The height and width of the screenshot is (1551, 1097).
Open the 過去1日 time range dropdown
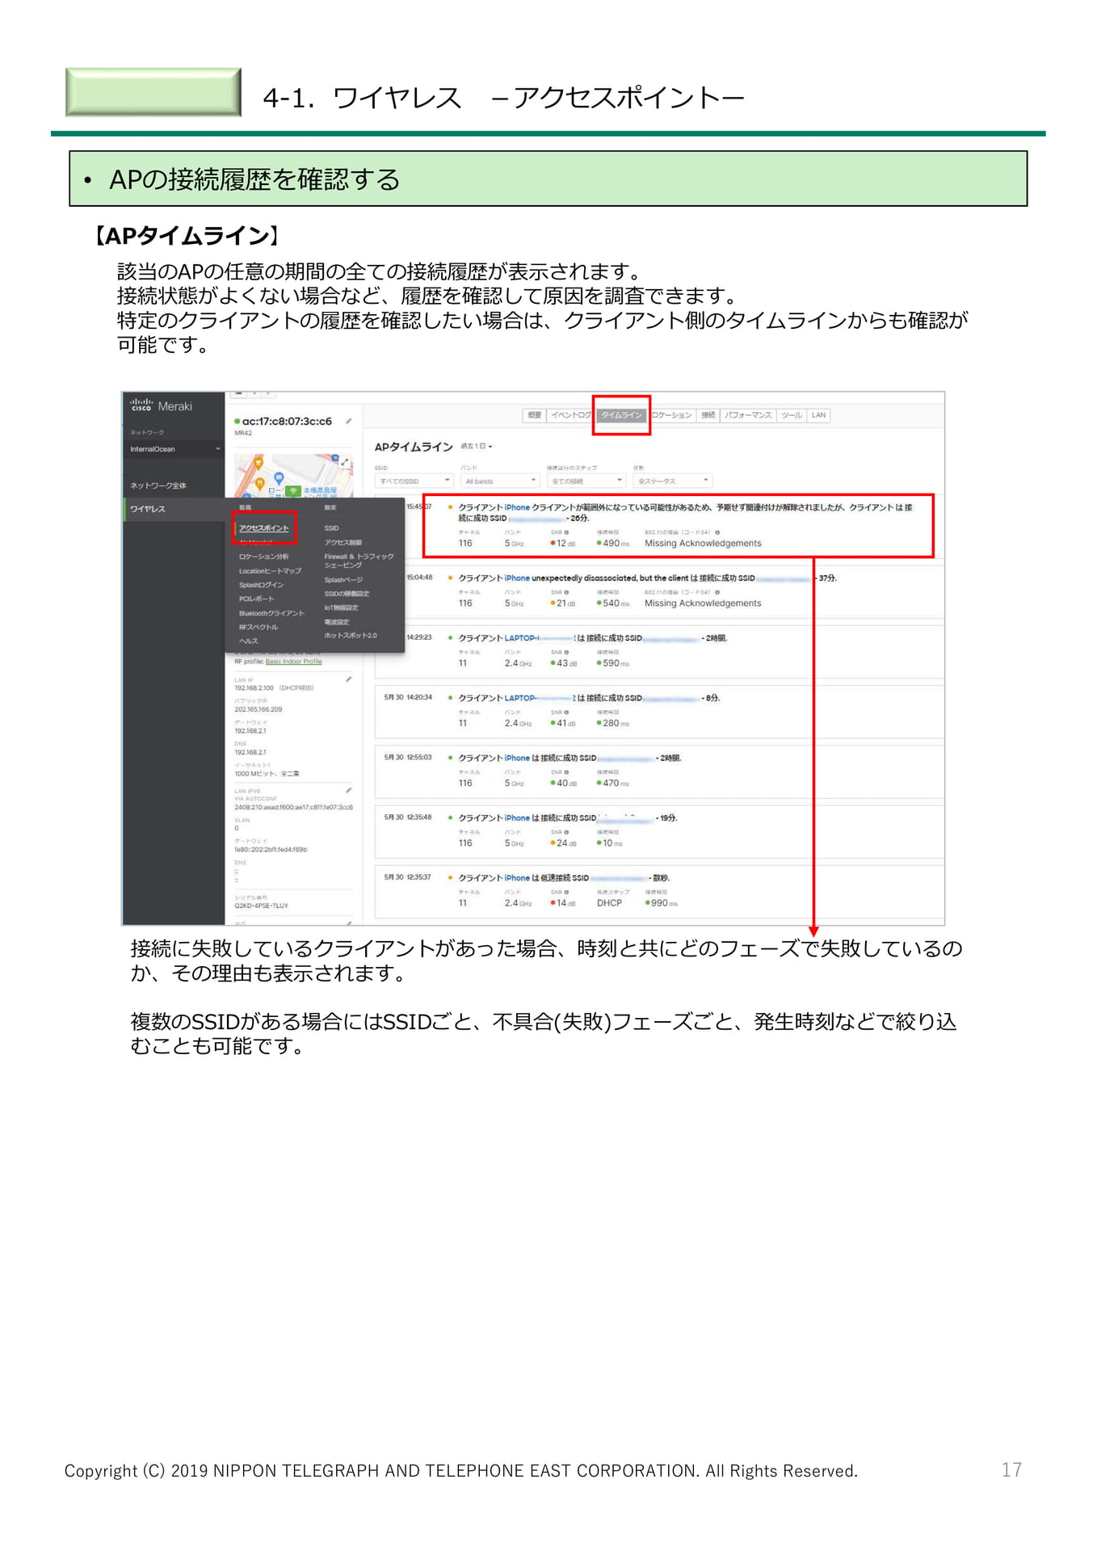477,447
